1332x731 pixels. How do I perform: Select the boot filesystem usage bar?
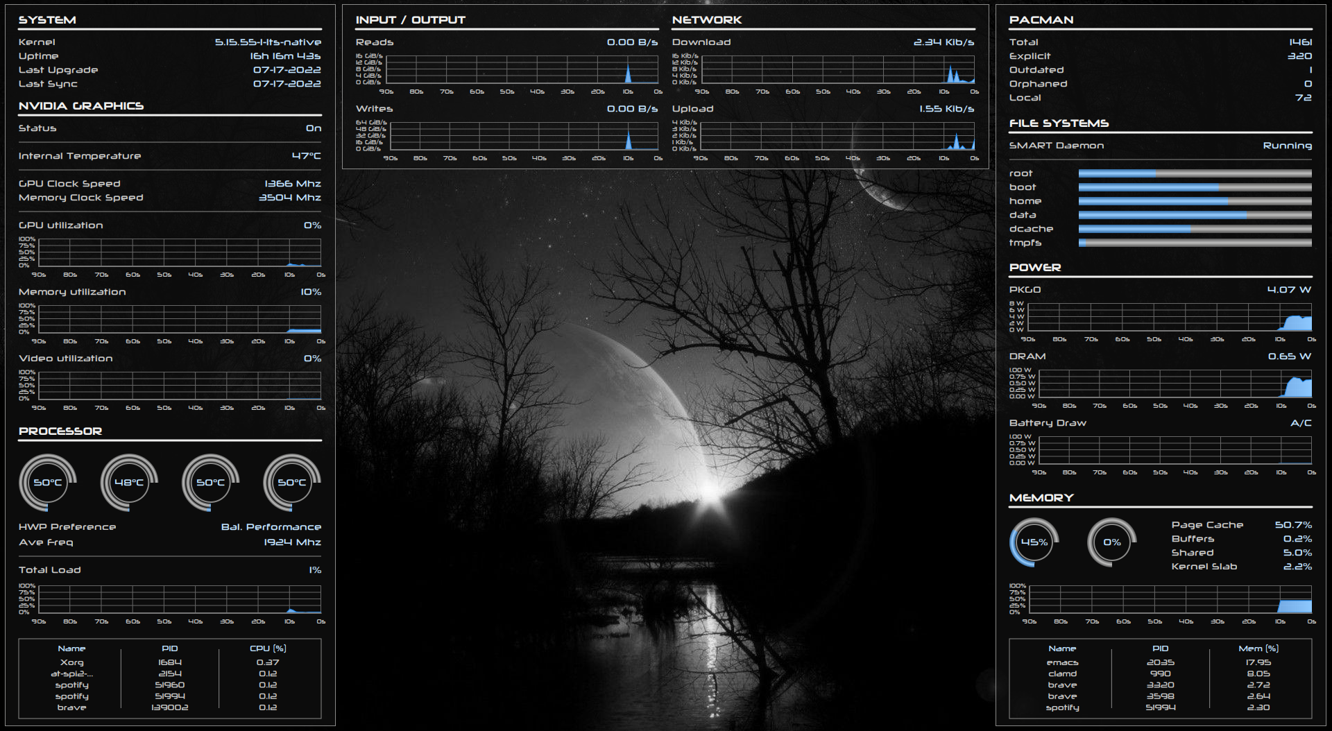point(1195,187)
